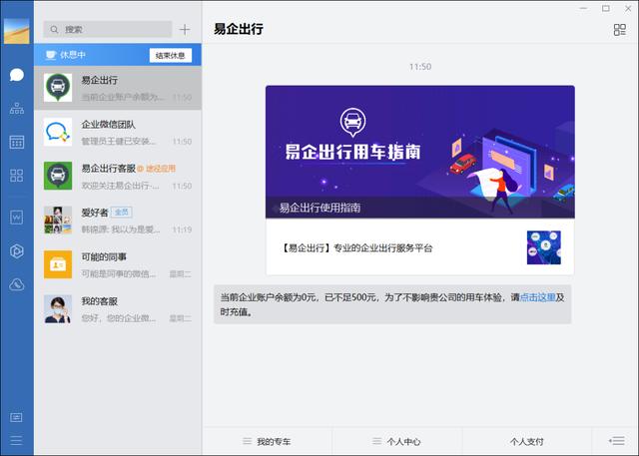
Task: Click the user profile avatar in sidebar
Action: [x=17, y=31]
